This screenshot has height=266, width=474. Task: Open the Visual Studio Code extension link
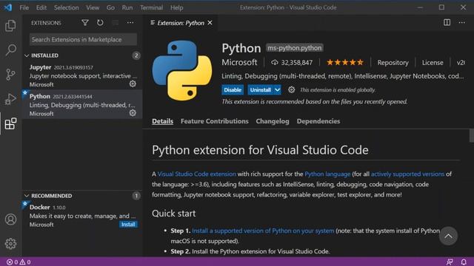point(197,174)
